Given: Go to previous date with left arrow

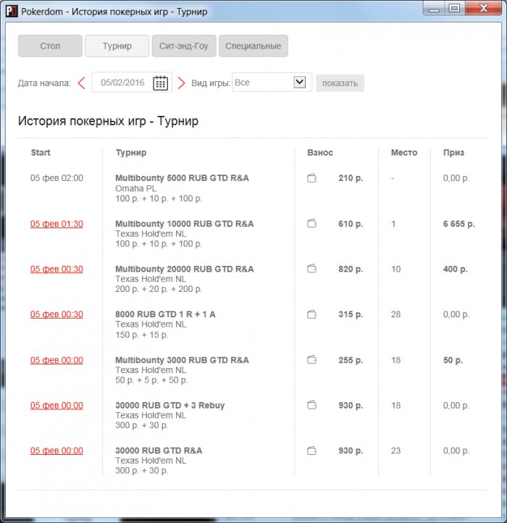Looking at the screenshot, I should pos(81,83).
